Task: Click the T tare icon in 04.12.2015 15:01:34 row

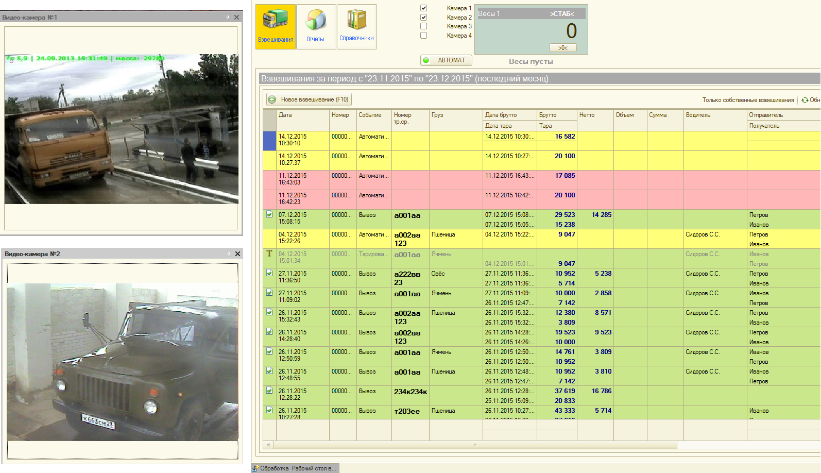Action: click(269, 254)
